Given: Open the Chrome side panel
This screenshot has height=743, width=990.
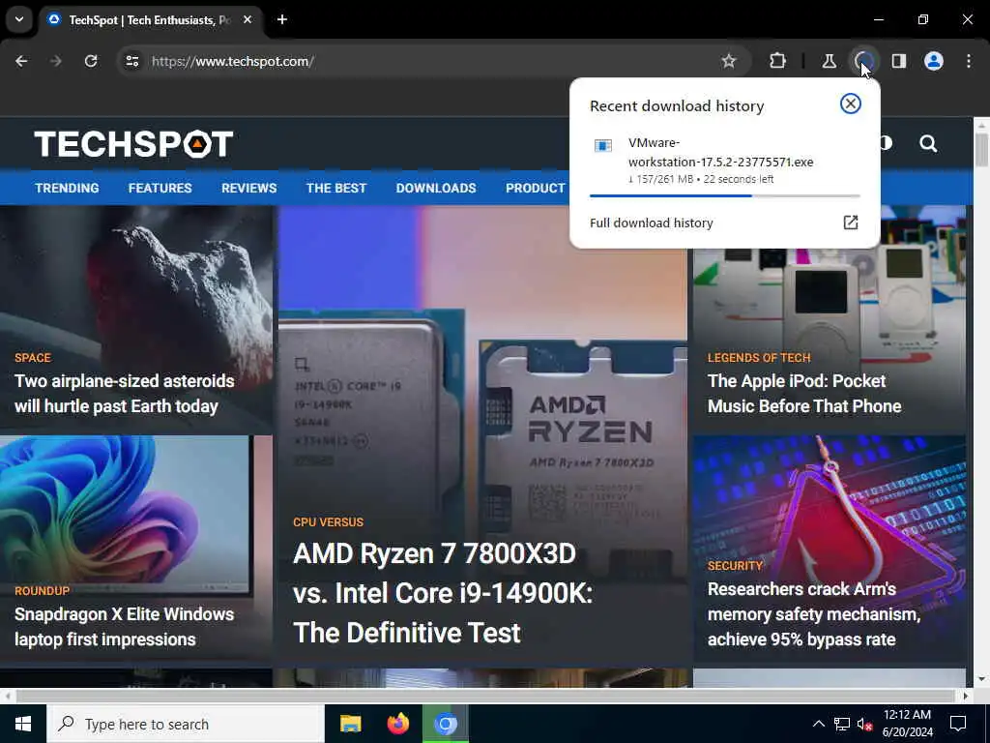Looking at the screenshot, I should pyautogui.click(x=898, y=61).
